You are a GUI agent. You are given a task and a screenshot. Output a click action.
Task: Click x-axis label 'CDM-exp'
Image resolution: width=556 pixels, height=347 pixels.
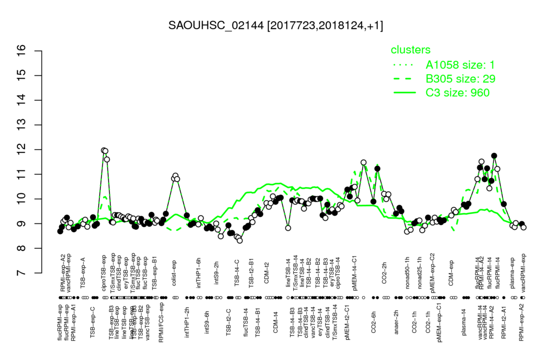click(x=451, y=273)
